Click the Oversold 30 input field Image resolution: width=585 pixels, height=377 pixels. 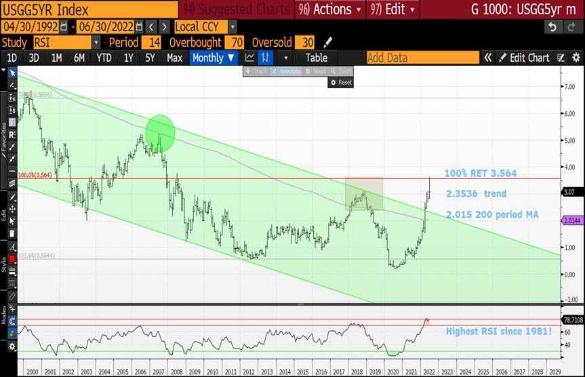(x=305, y=43)
